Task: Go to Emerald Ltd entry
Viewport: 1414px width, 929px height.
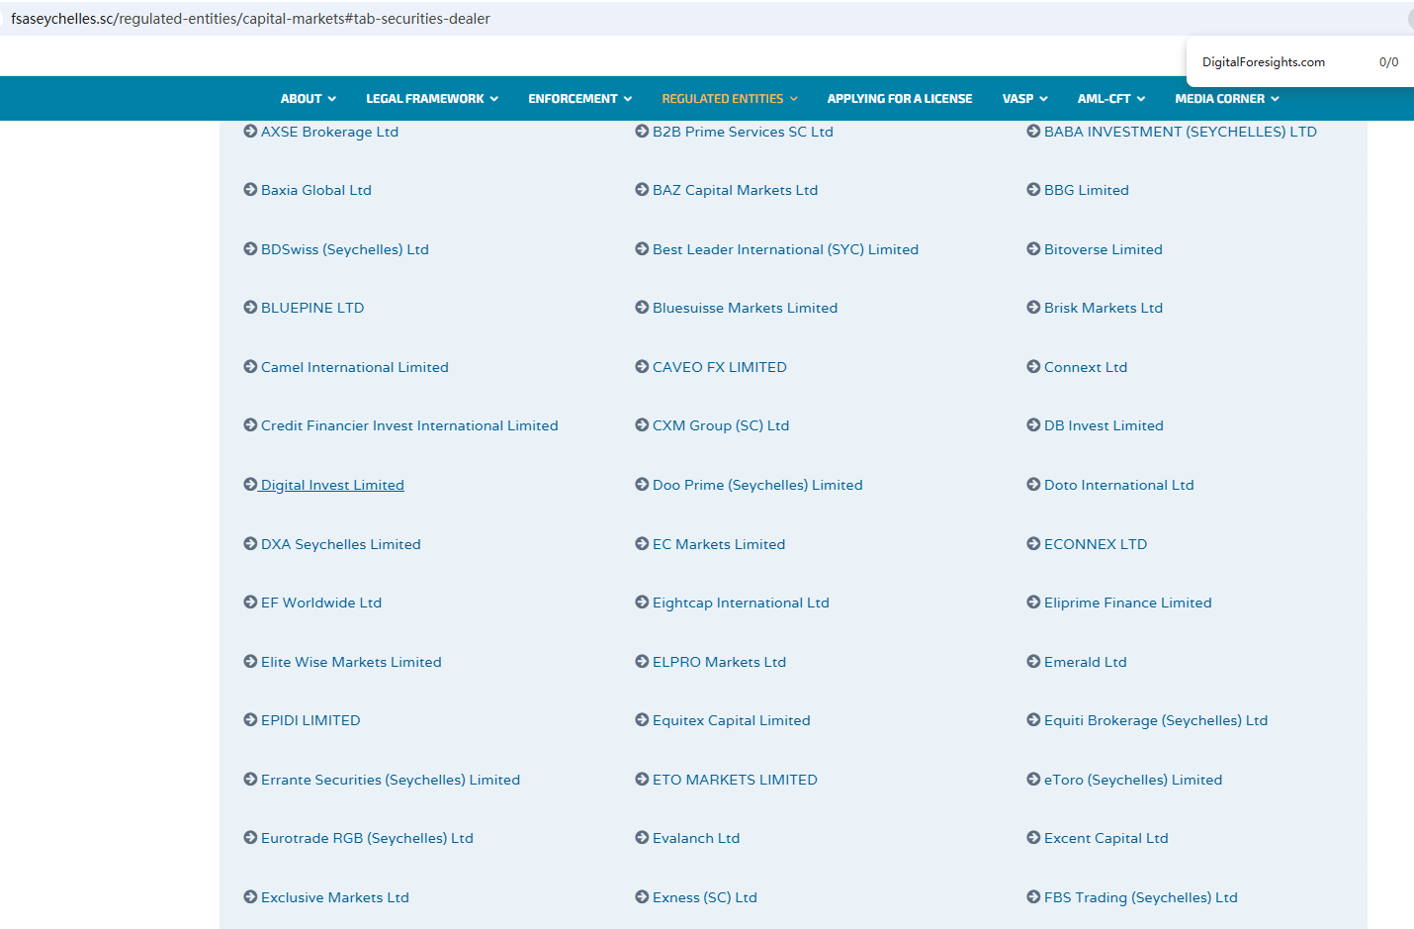Action: pos(1085,662)
